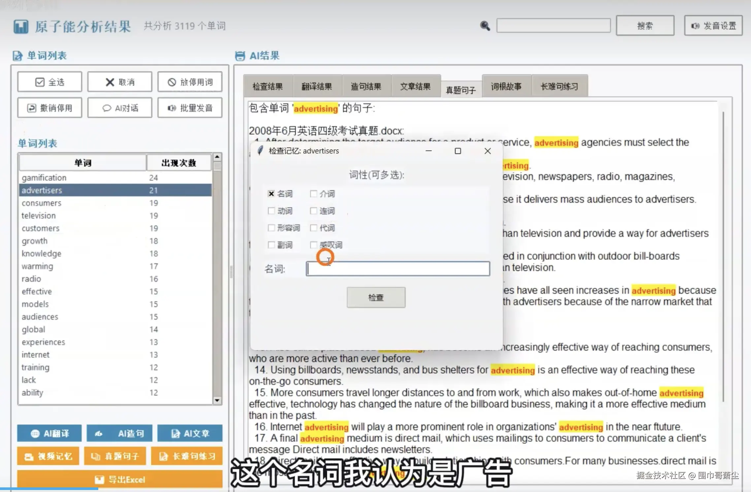Run AI翻译 translation
This screenshot has width=751, height=492.
click(49, 433)
